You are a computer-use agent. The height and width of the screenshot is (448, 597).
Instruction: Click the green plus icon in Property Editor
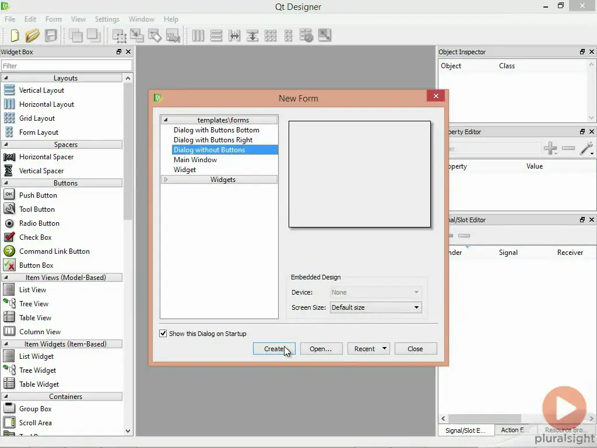[x=550, y=149]
